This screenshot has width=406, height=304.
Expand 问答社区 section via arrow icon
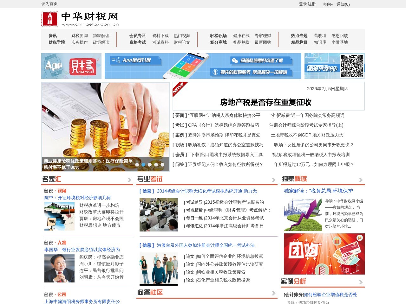pyautogui.click(x=273, y=293)
